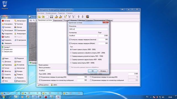
Task: Open the Конфигурация menu
Action: point(51,13)
